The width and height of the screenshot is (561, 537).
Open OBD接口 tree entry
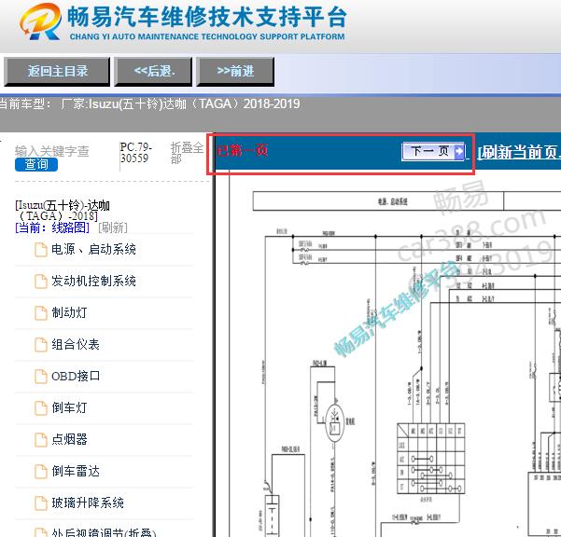[76, 377]
